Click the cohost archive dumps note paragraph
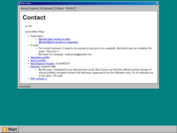This screenshot has width=177, height=133. (x=96, y=73)
